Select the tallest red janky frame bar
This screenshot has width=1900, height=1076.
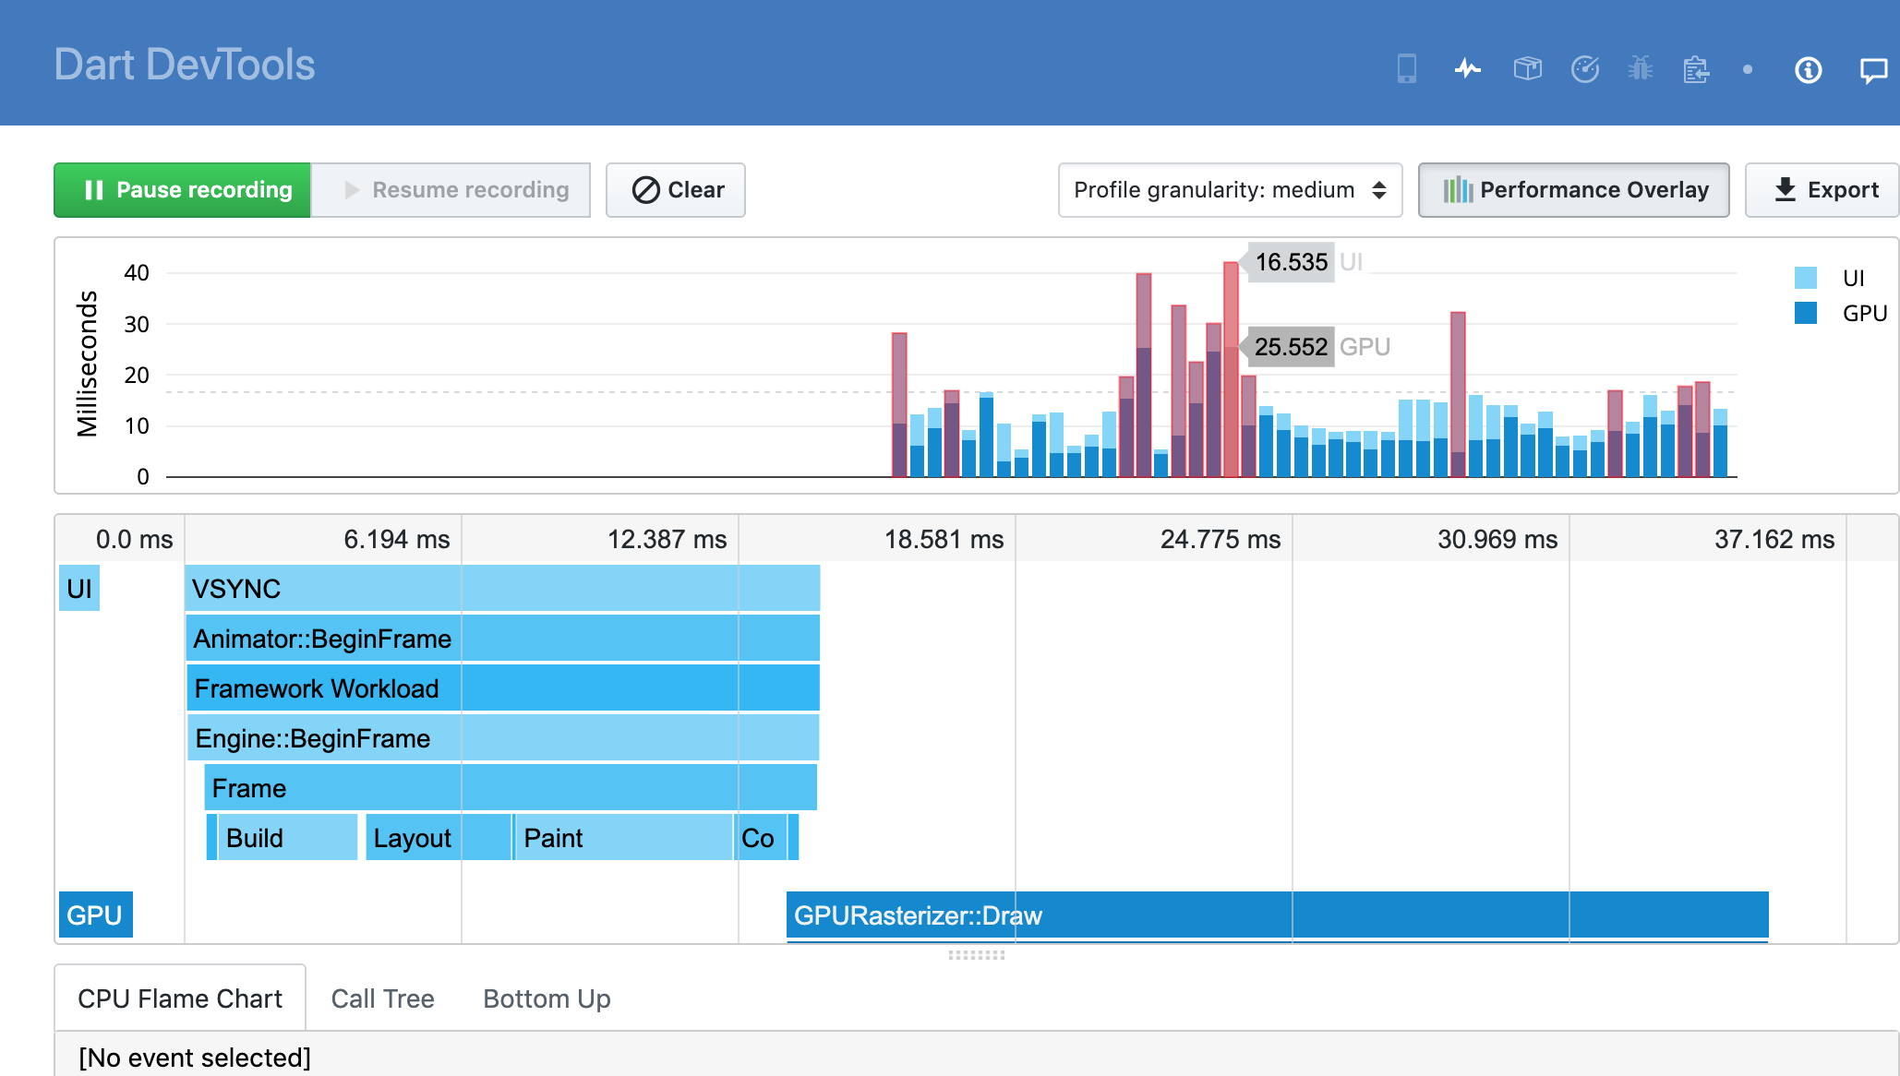1231,369
